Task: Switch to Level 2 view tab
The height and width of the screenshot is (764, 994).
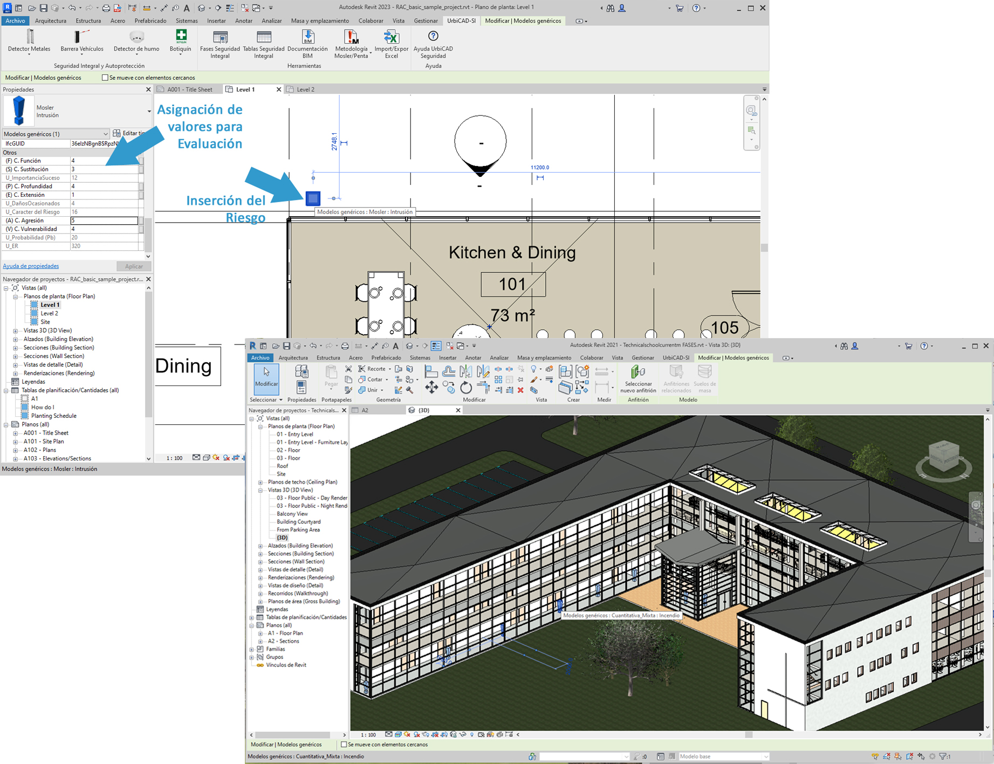Action: 305,90
